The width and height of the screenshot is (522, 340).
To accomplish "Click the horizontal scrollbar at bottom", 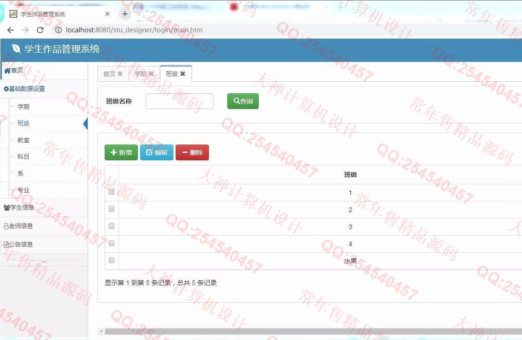I will click(x=313, y=331).
